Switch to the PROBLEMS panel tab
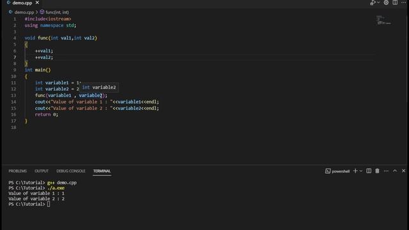 pos(17,171)
